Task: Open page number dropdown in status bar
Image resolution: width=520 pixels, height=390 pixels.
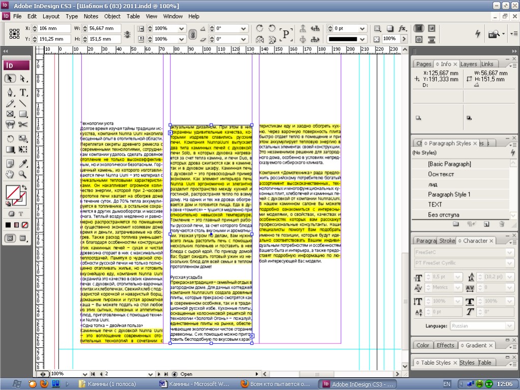Action: tap(150, 374)
